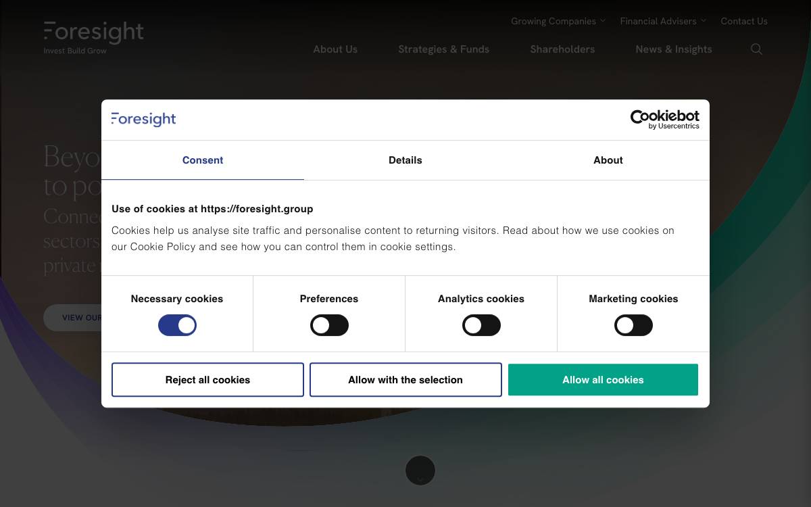Select the Consent tab
Image resolution: width=811 pixels, height=507 pixels.
(203, 160)
